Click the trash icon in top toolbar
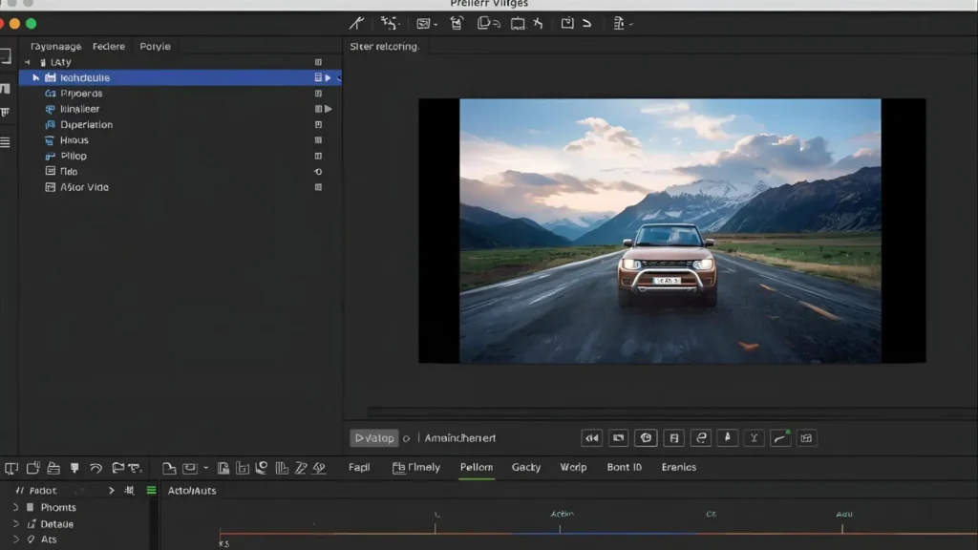Image resolution: width=978 pixels, height=550 pixels. 457,23
